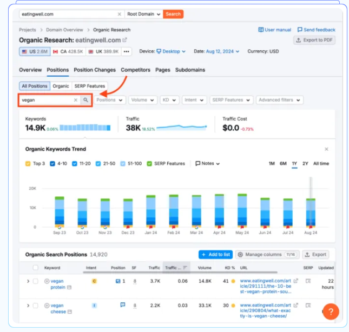Select all rows with header checkbox

(35, 268)
